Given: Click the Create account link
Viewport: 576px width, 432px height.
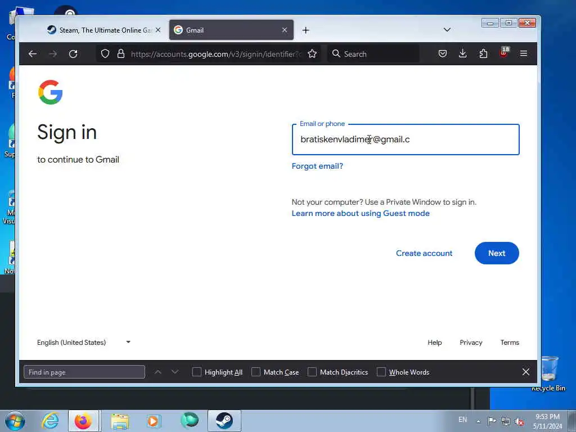Looking at the screenshot, I should click(x=424, y=253).
